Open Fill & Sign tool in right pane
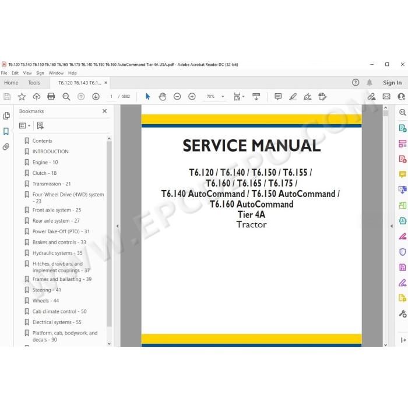The height and width of the screenshot is (408, 408). tap(402, 283)
